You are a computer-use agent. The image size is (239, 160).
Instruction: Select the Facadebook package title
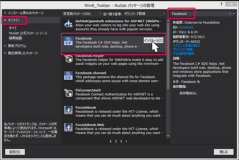tap(86, 107)
